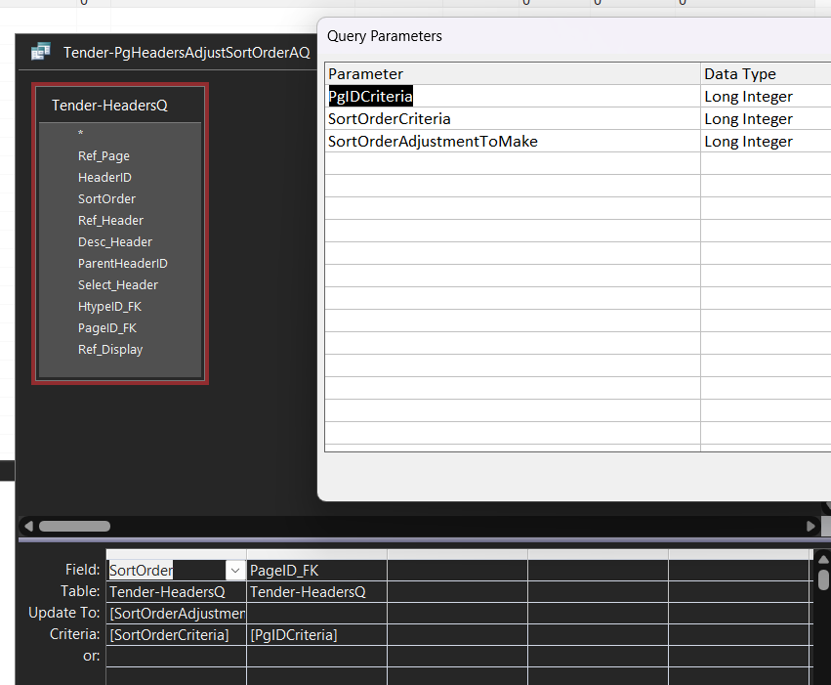Select Desc_Header field in the table list
The image size is (831, 685).
point(115,241)
